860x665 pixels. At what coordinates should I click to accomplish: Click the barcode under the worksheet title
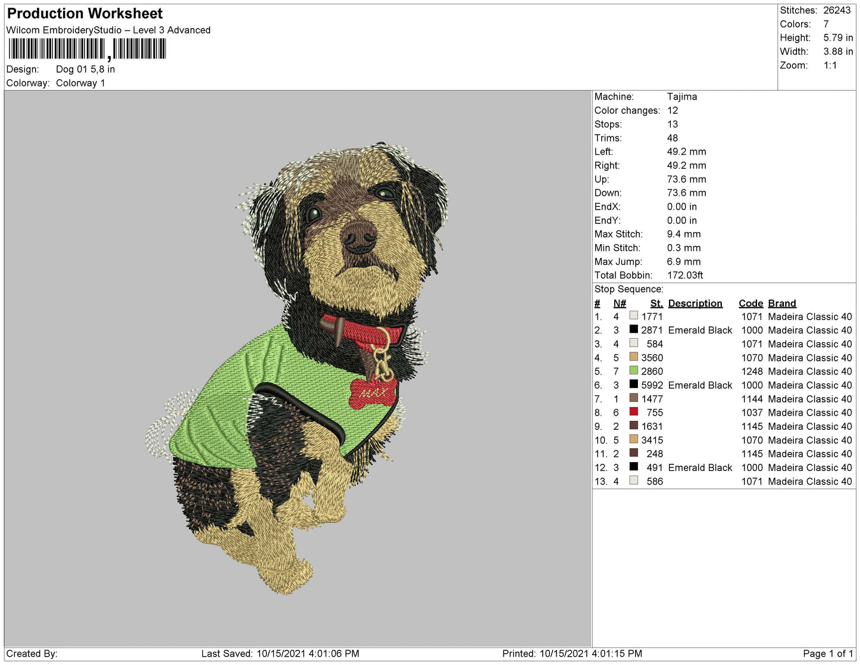[x=87, y=49]
